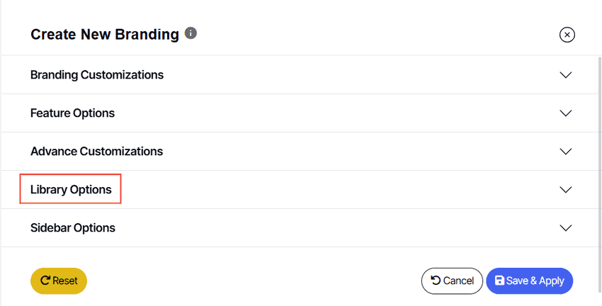This screenshot has width=602, height=306.
Task: Open the Advance Customizations chevron
Action: tap(566, 152)
